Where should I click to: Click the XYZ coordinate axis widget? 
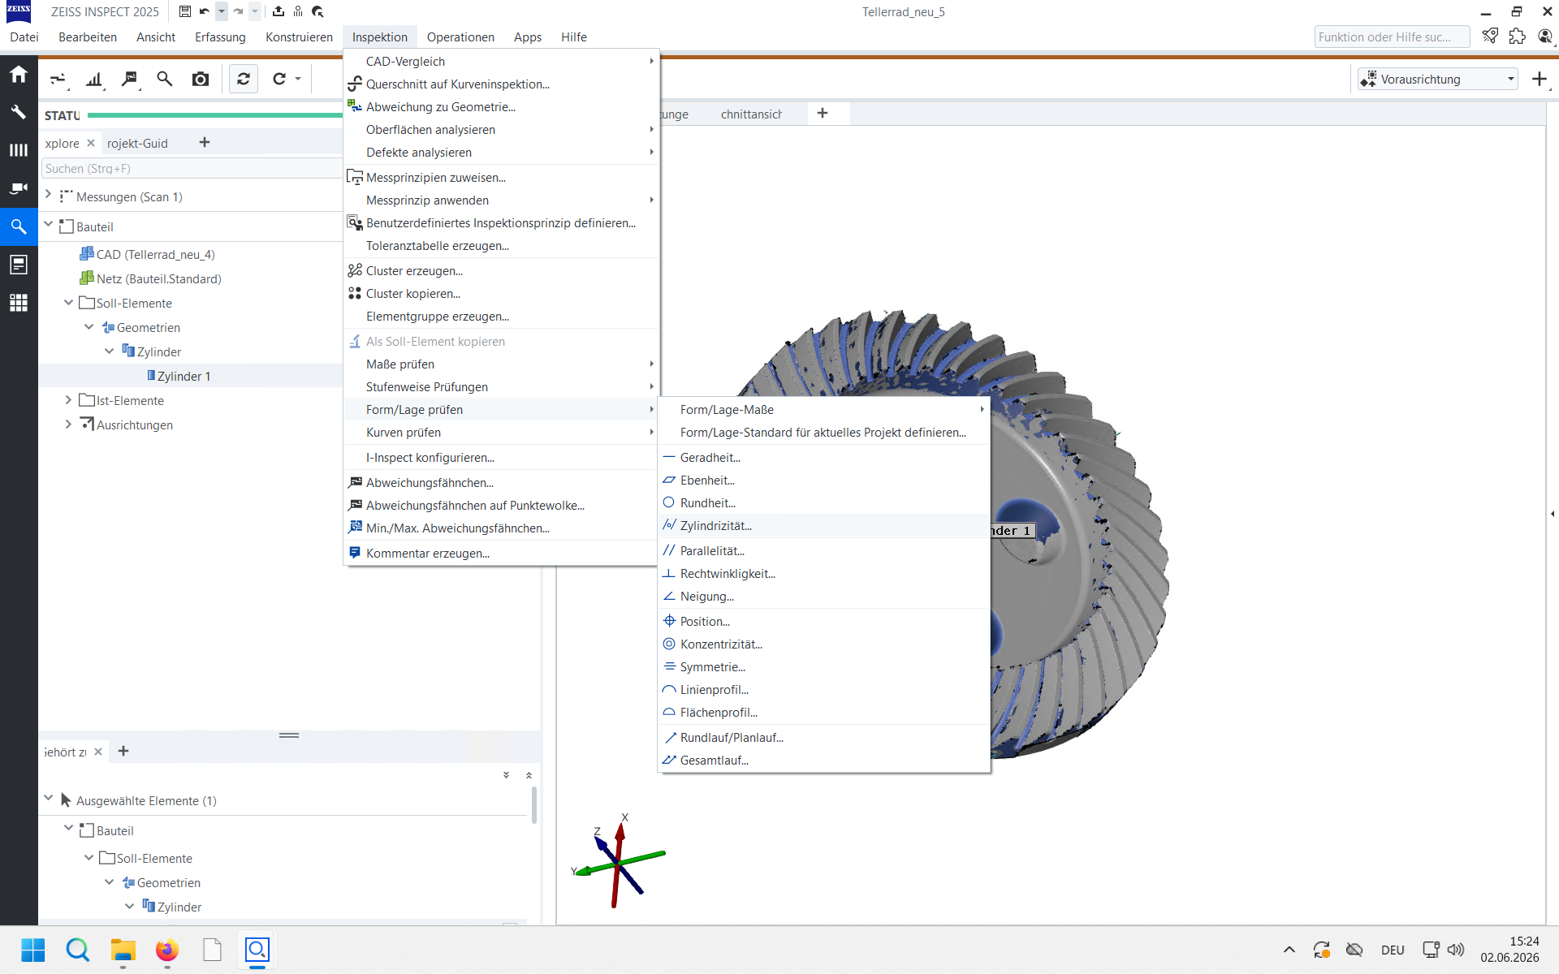click(619, 860)
